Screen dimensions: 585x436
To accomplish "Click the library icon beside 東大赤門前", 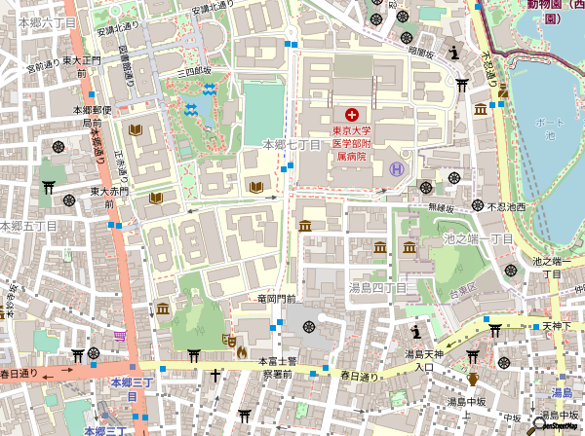I will (154, 199).
